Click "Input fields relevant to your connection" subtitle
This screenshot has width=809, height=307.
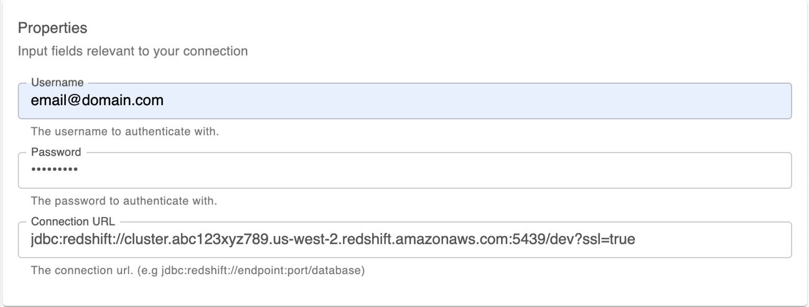pyautogui.click(x=133, y=51)
